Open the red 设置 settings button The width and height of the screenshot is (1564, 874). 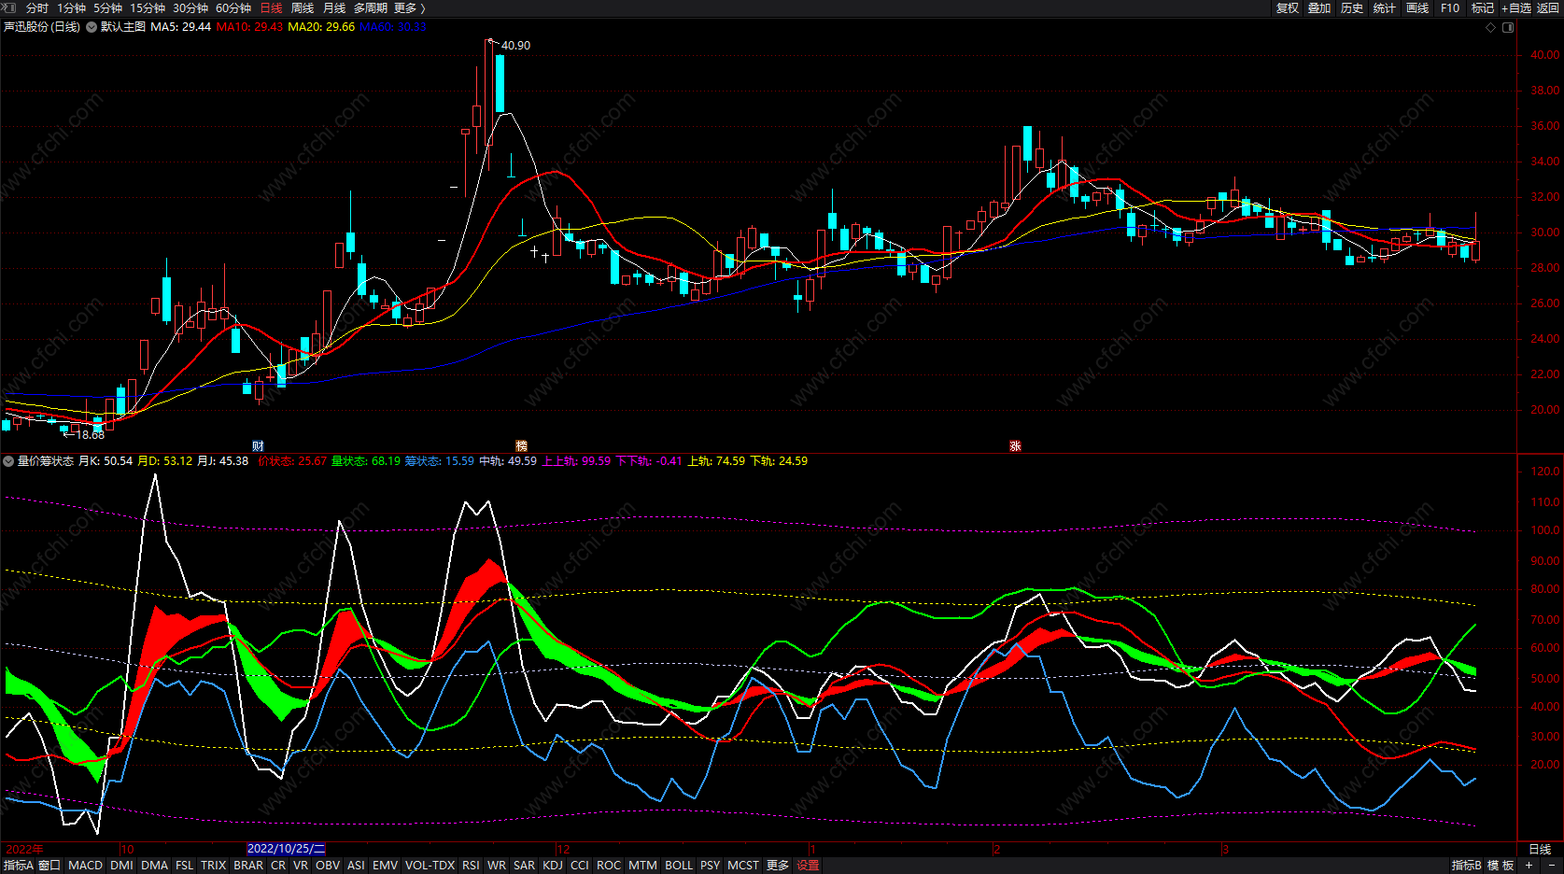[809, 866]
